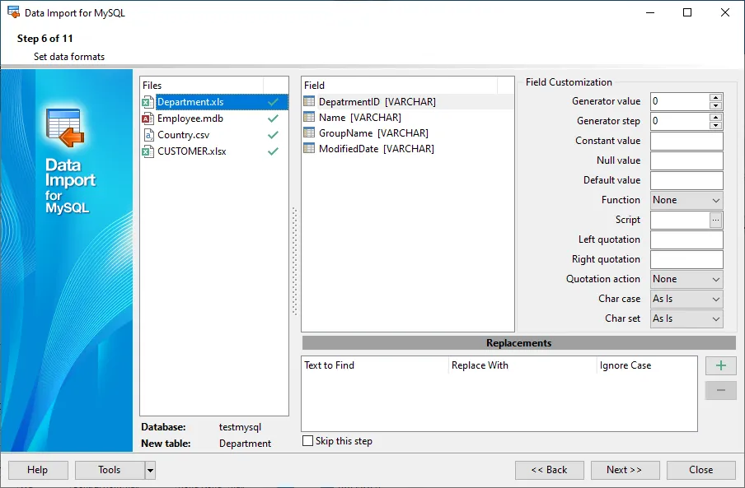Click the CSV file icon beside Country.csv

[x=148, y=135]
